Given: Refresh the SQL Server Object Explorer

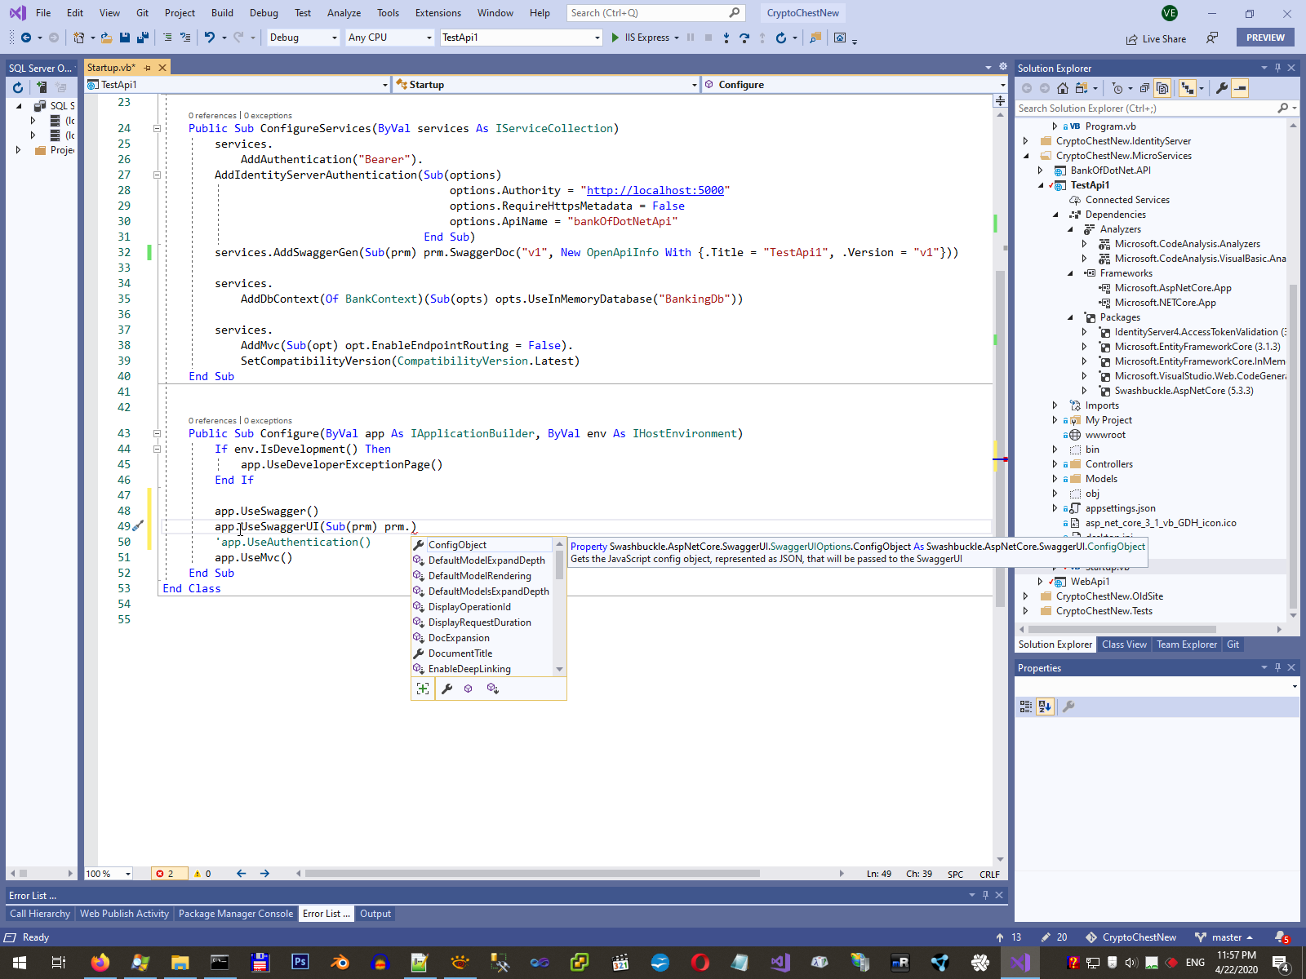Looking at the screenshot, I should coord(18,87).
